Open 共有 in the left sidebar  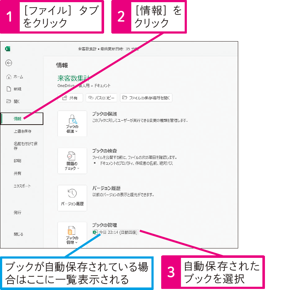[x=17, y=173]
